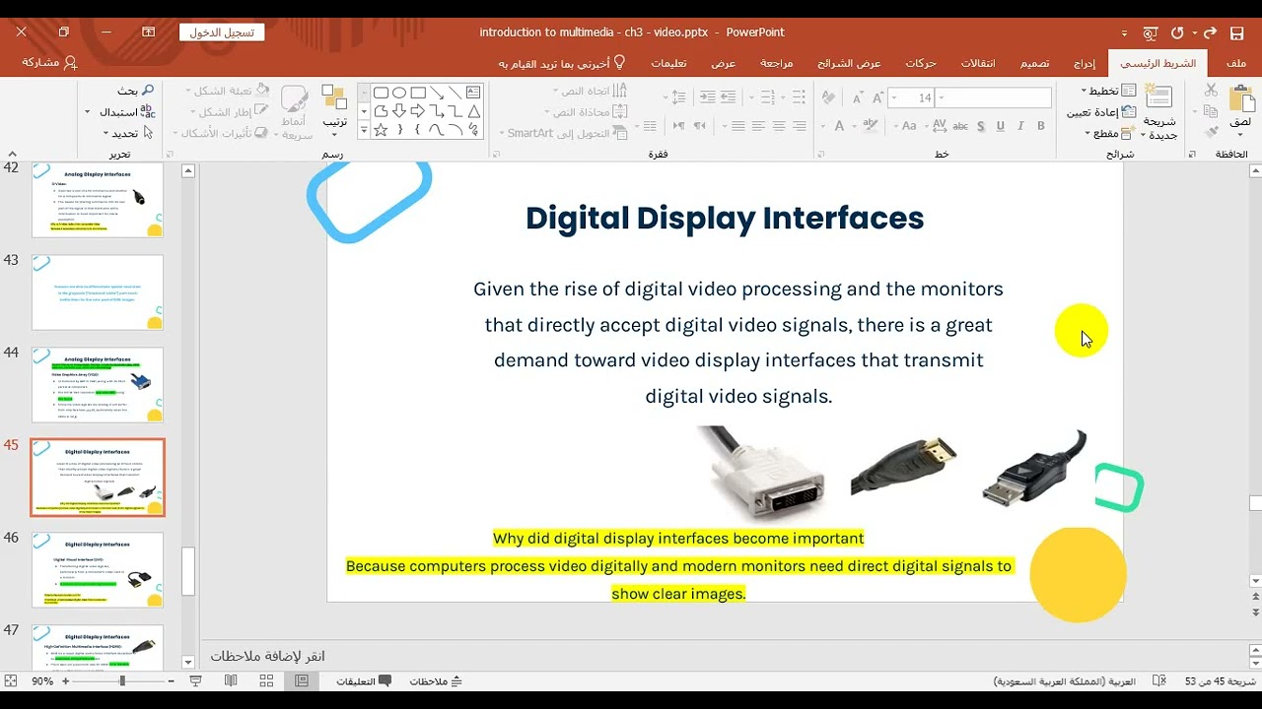Select slide 46 thumbnail
Screen dimensions: 1262x709
[x=98, y=570]
